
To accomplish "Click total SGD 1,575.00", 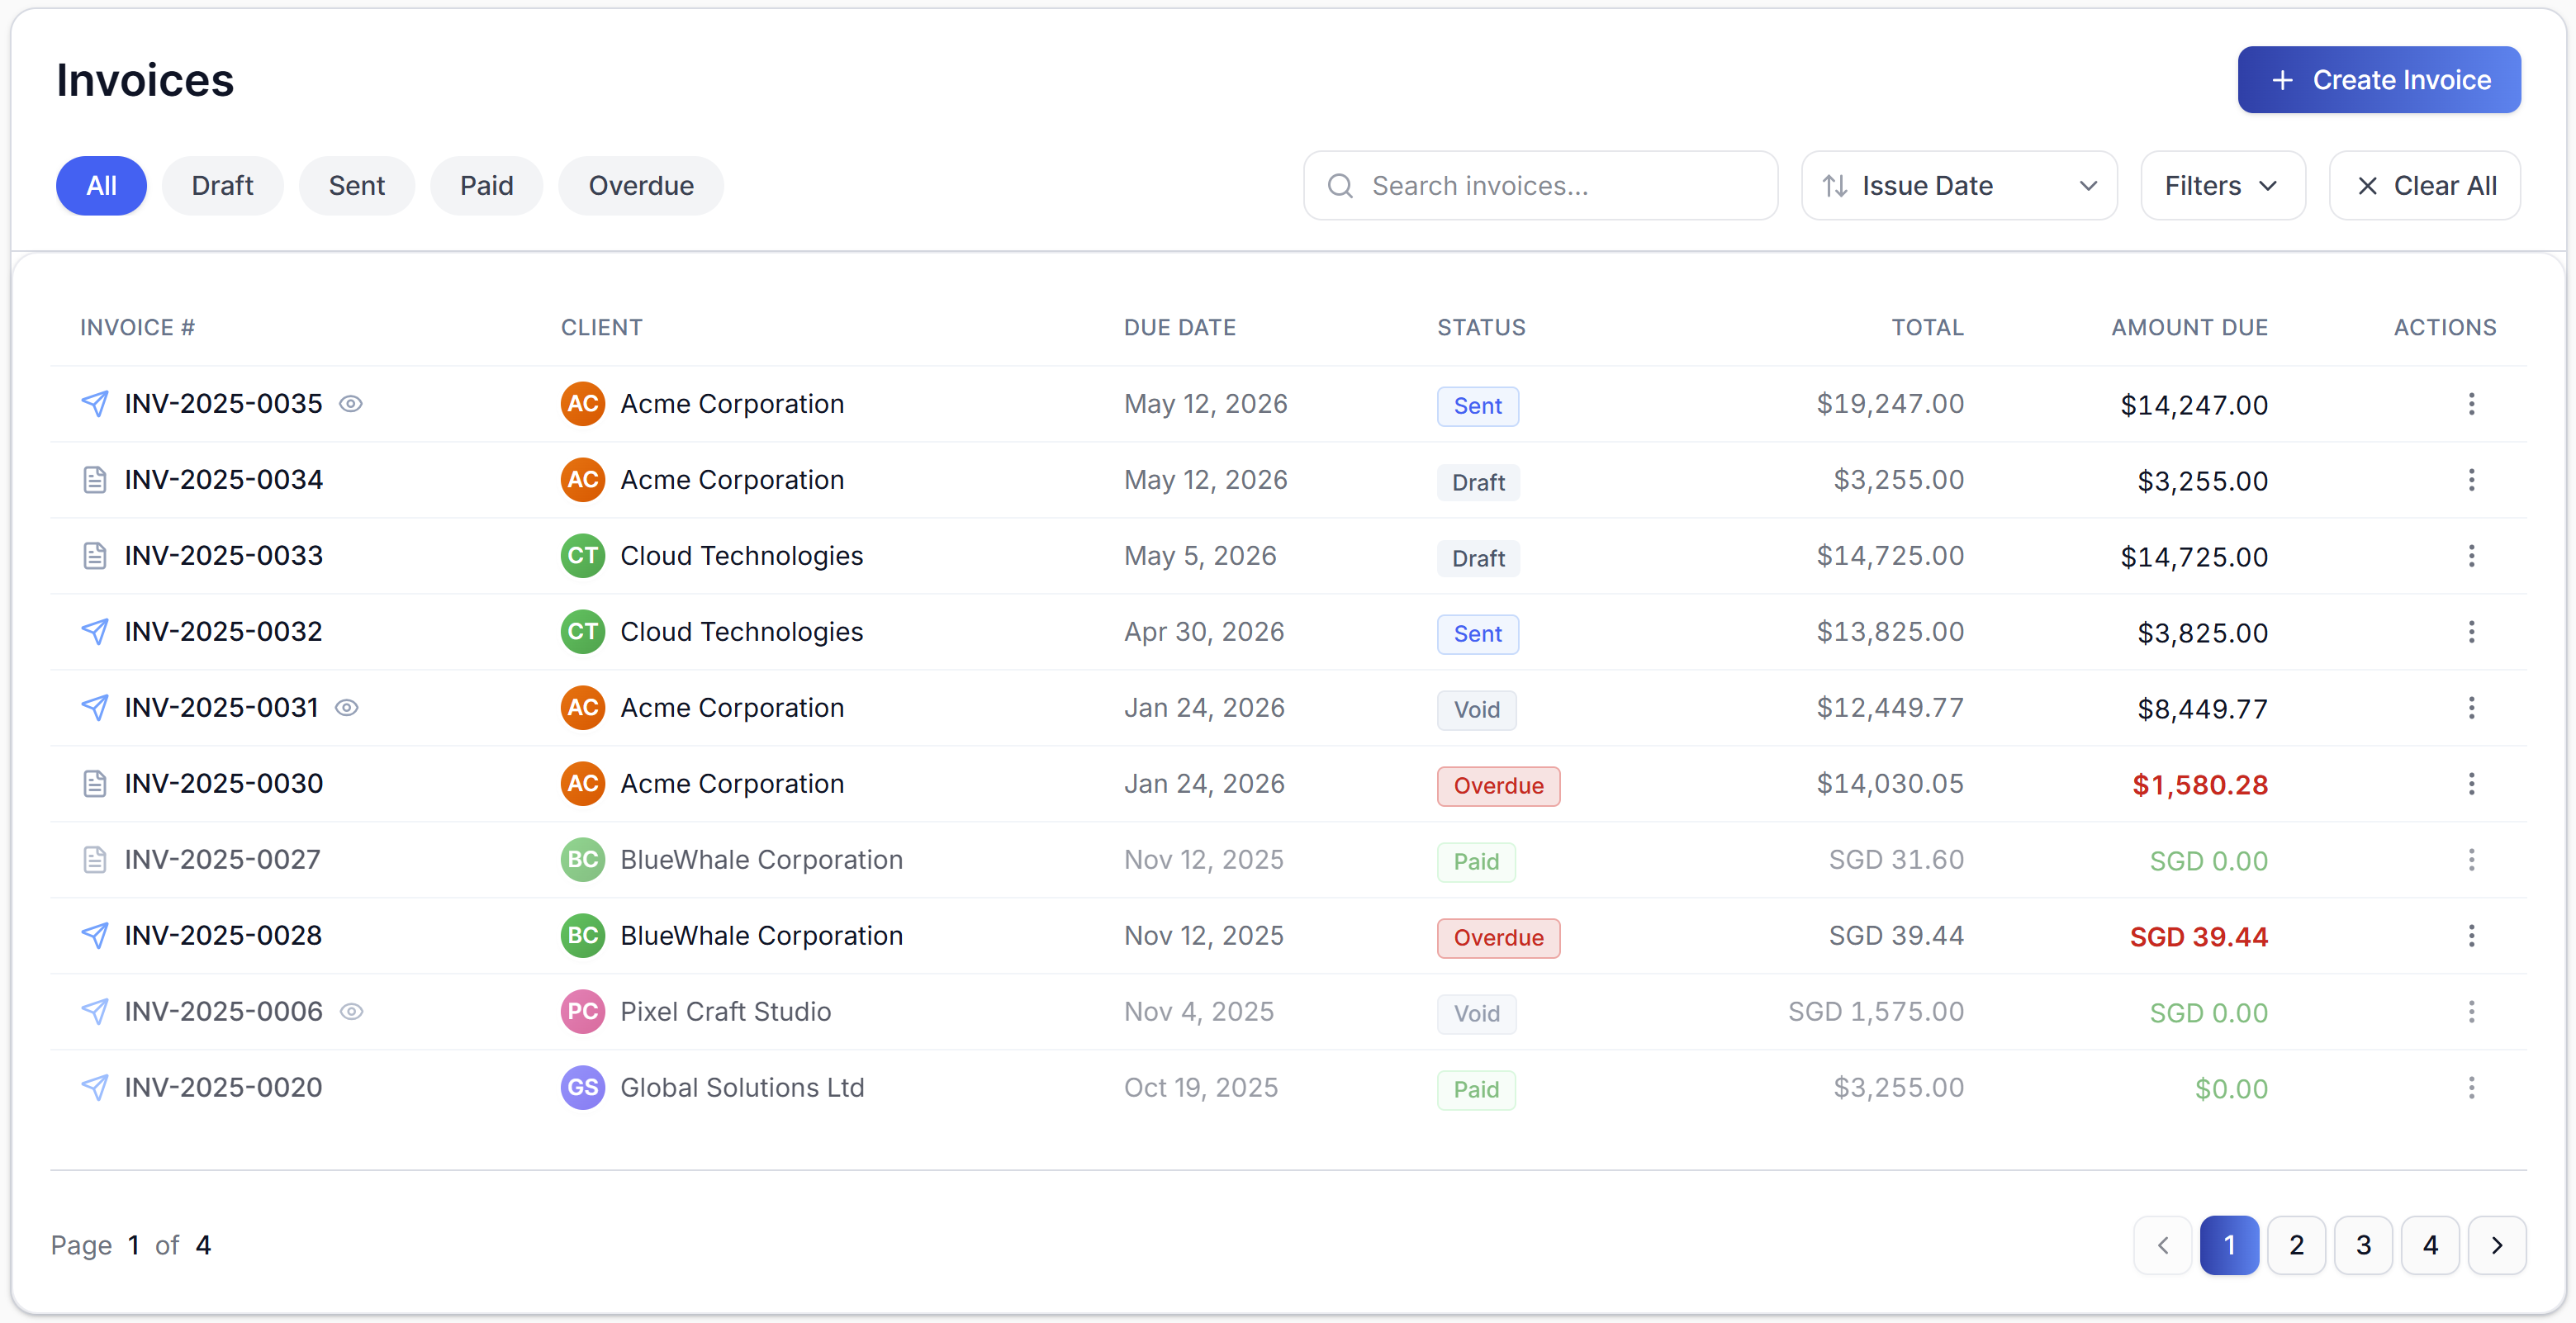I will [x=1876, y=1012].
